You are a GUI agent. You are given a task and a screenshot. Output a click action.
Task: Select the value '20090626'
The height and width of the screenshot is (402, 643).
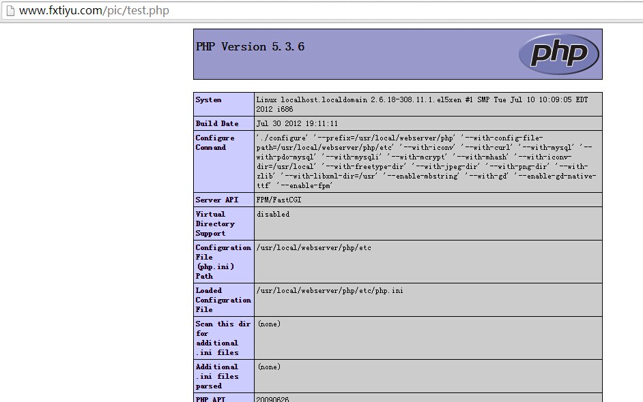[273, 399]
